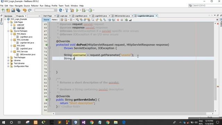
Task: Open the editor toolbar Back navigation dropdown arrow
Action: 68,20
